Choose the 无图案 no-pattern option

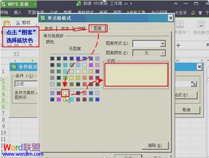[x=75, y=49]
